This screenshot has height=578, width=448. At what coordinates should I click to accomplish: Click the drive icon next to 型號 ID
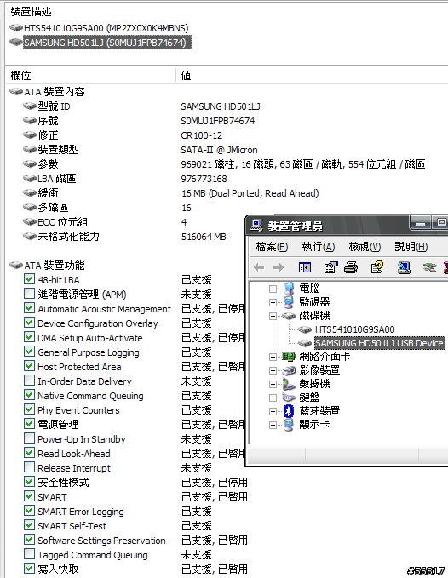(x=30, y=106)
